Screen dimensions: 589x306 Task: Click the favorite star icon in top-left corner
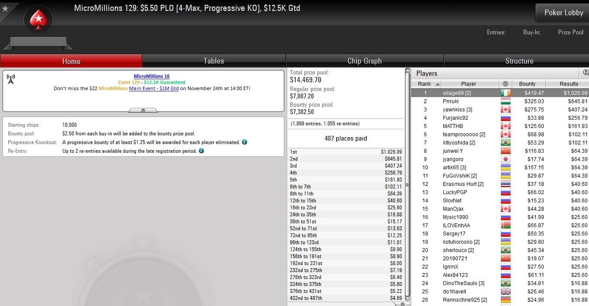pyautogui.click(x=5, y=8)
